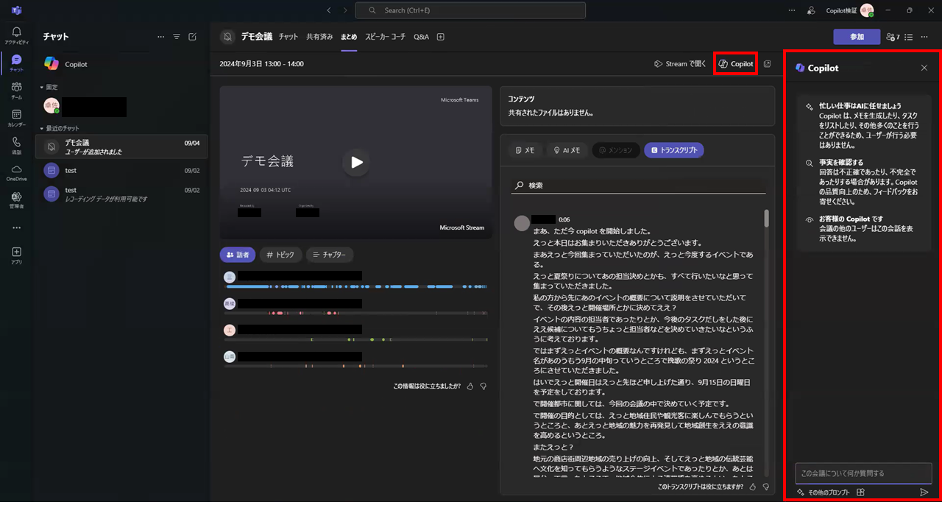
Task: Select the 話者 (speakers) pill
Action: (238, 255)
